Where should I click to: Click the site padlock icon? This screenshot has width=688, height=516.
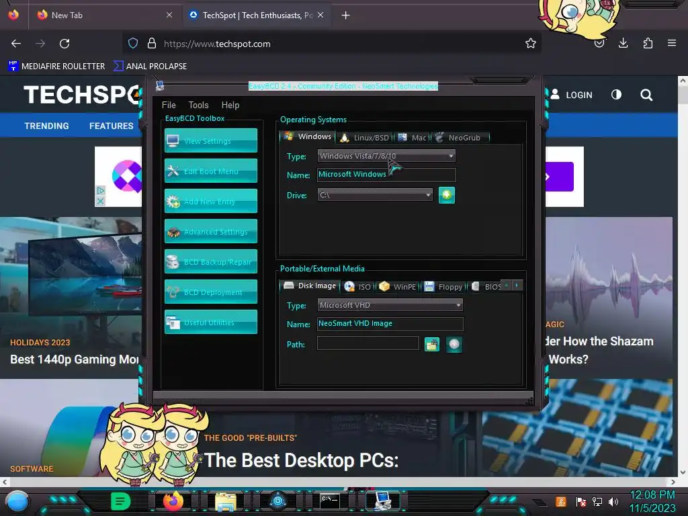pos(152,44)
